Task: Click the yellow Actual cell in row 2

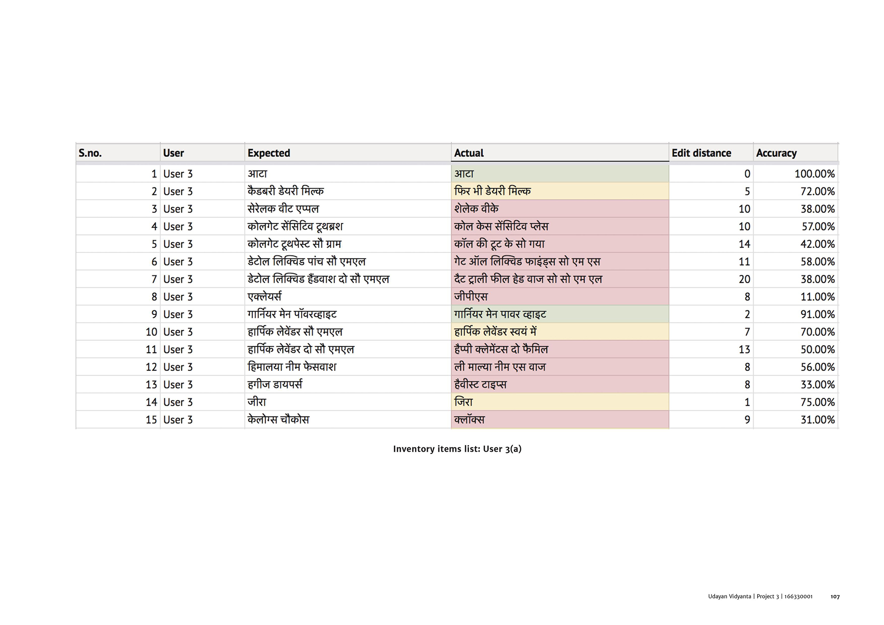Action: [560, 191]
